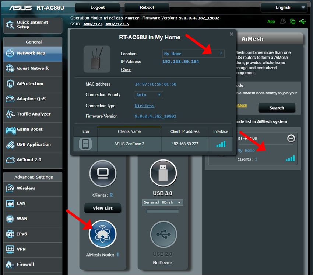Close the RT-AC68U popup with X
Viewport: 313px width, 275px height.
[x=231, y=34]
